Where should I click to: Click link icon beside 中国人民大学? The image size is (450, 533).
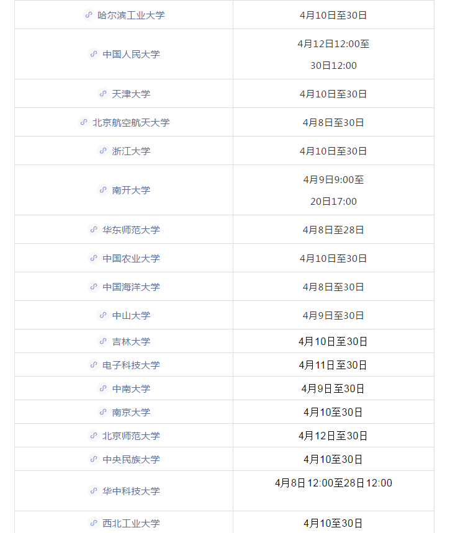pos(94,54)
